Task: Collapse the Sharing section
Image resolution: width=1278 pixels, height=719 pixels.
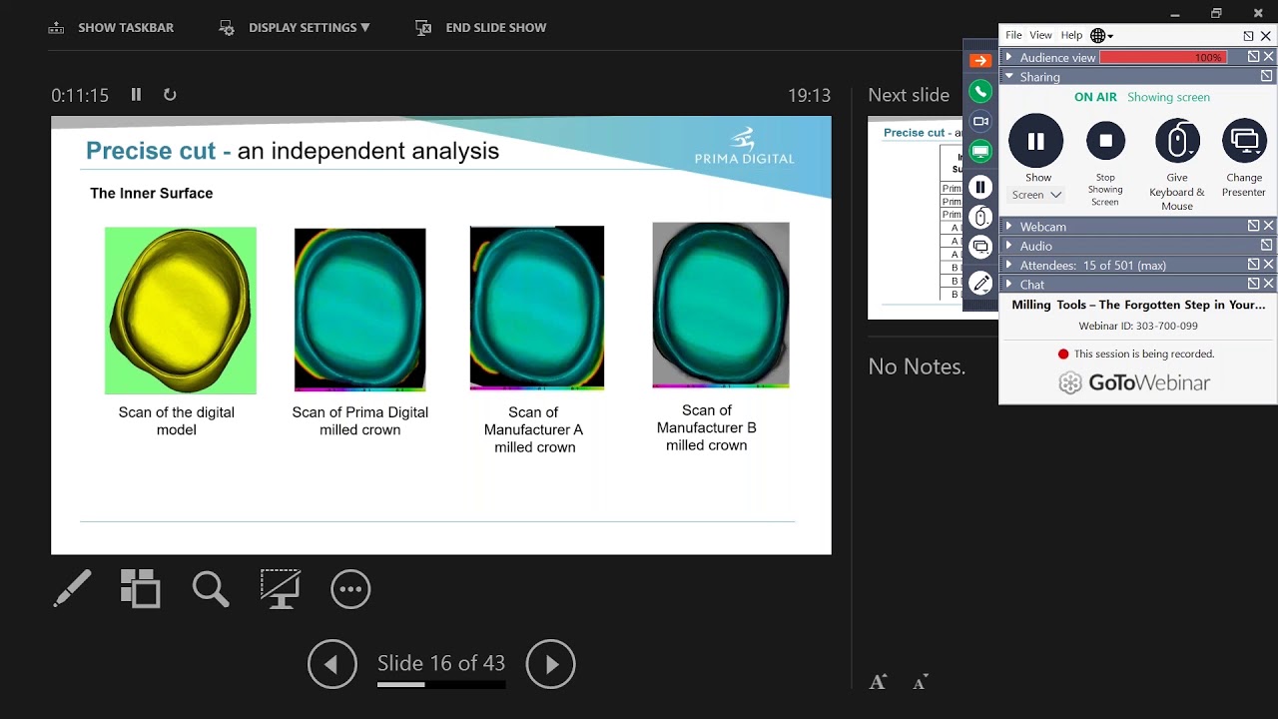Action: [1009, 77]
